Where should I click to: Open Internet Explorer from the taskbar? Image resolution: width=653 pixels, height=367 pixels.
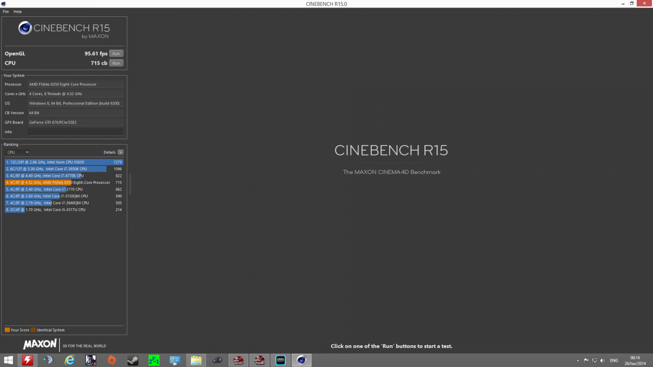(x=69, y=360)
